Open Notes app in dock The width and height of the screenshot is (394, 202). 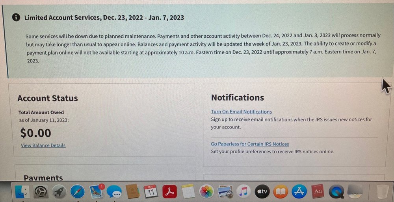tap(188, 192)
